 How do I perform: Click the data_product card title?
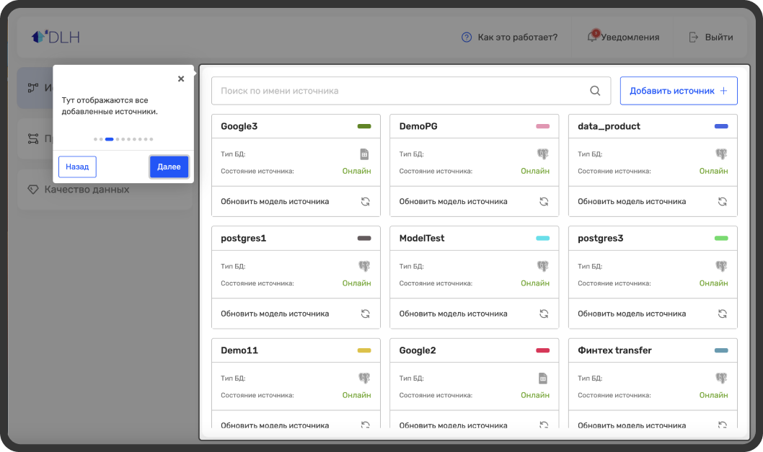click(609, 126)
